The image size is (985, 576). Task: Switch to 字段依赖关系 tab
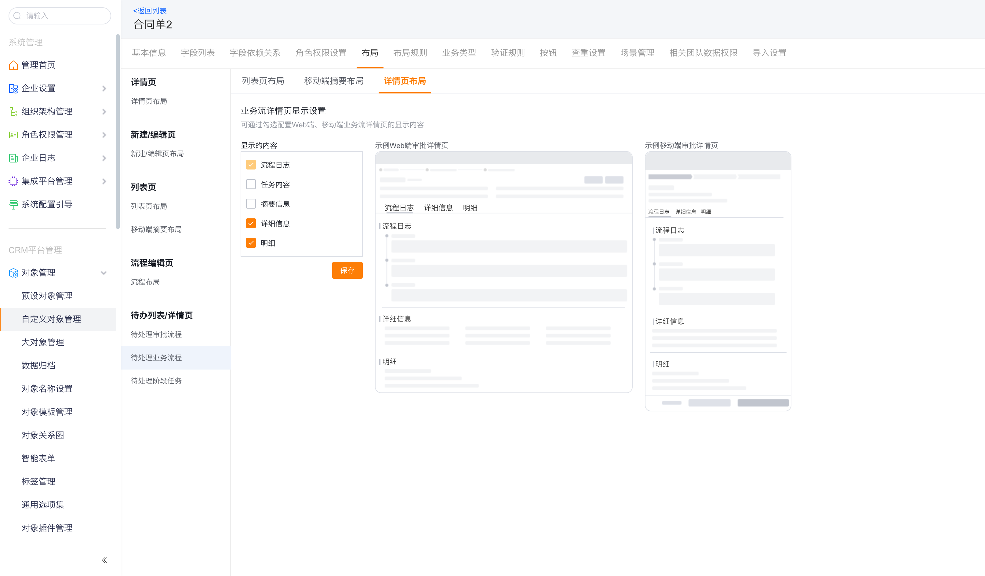click(x=255, y=53)
